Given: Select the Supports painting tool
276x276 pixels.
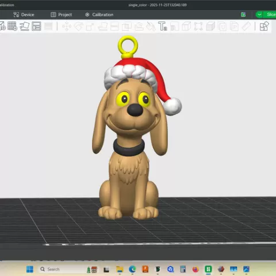Looking at the screenshot, I should [x=139, y=26].
